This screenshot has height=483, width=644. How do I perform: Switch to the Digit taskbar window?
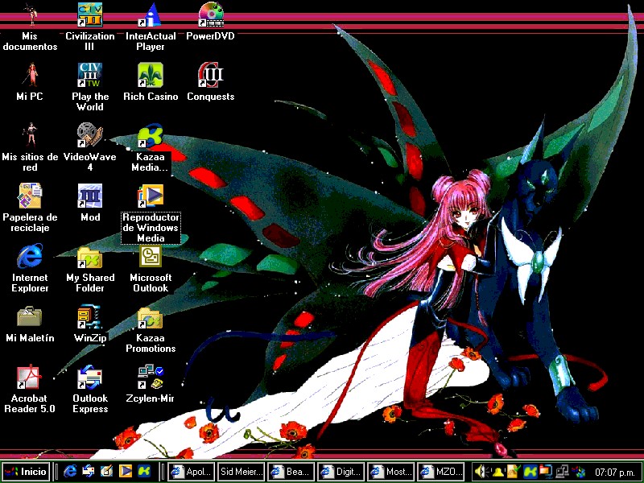tap(340, 472)
